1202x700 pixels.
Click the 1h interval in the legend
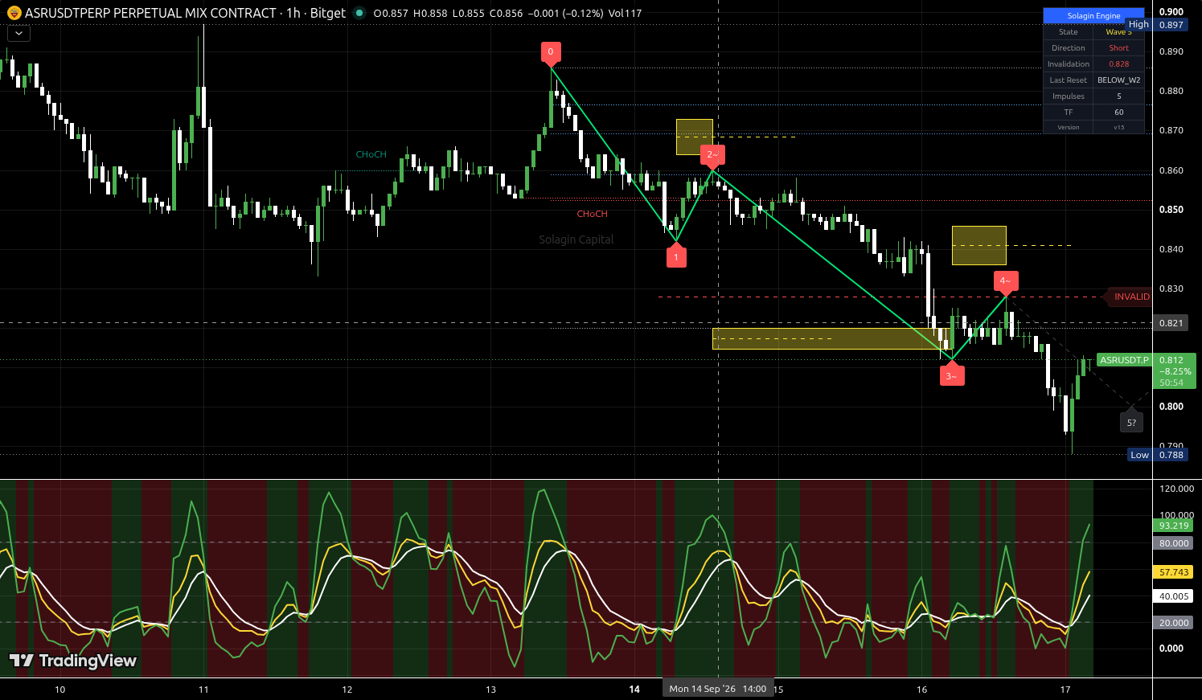pyautogui.click(x=293, y=13)
